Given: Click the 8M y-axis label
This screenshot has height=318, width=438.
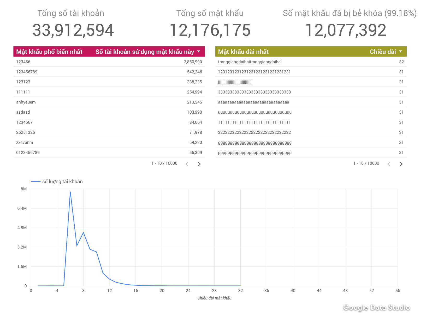Looking at the screenshot, I should [24, 189].
